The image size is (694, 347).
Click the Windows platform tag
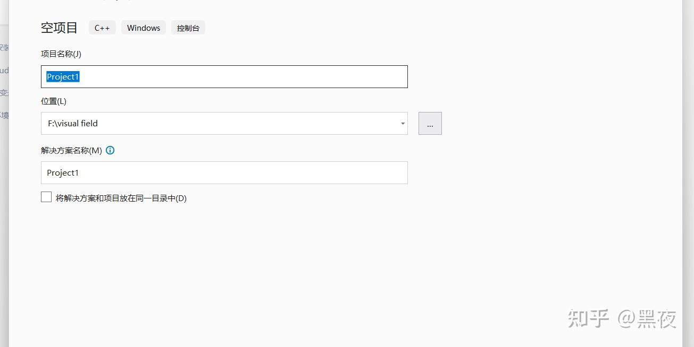[144, 28]
